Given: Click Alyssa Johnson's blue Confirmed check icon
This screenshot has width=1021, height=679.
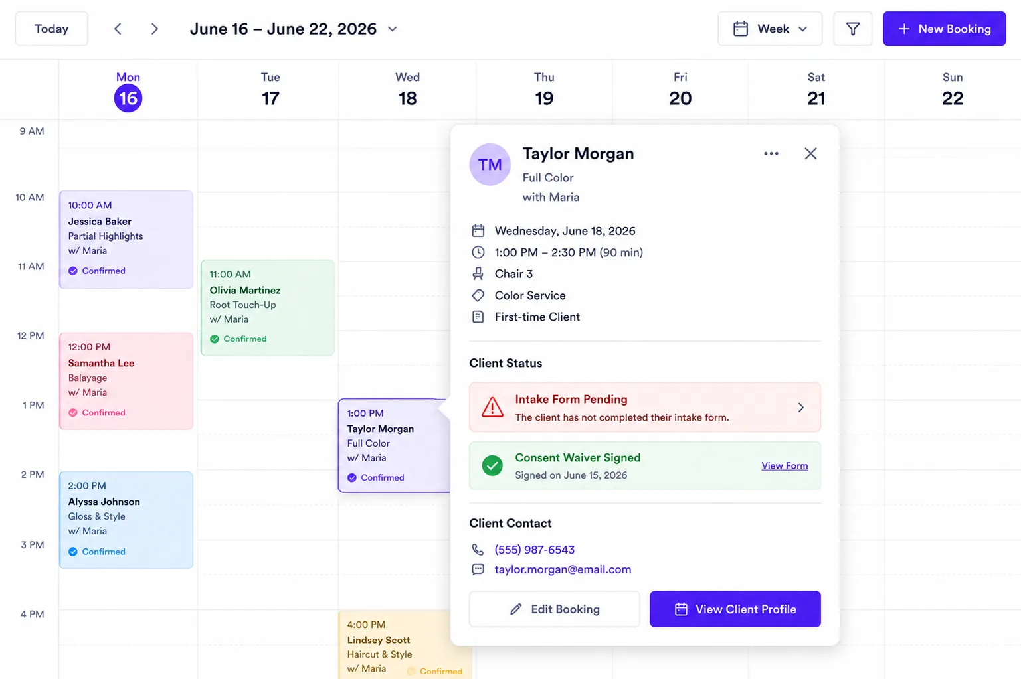Looking at the screenshot, I should [x=73, y=552].
